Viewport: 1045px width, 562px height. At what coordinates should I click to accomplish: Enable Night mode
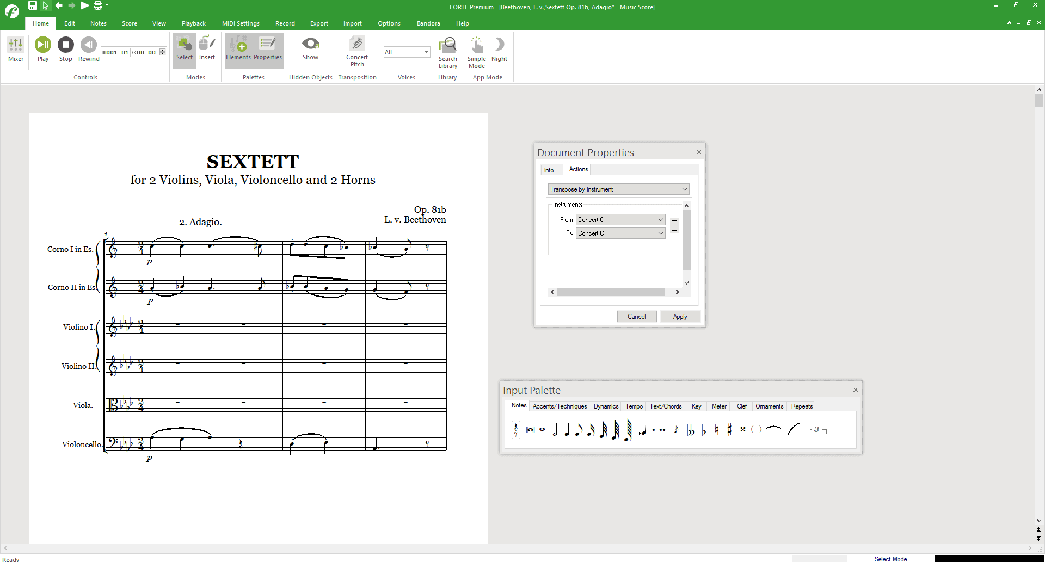[499, 50]
